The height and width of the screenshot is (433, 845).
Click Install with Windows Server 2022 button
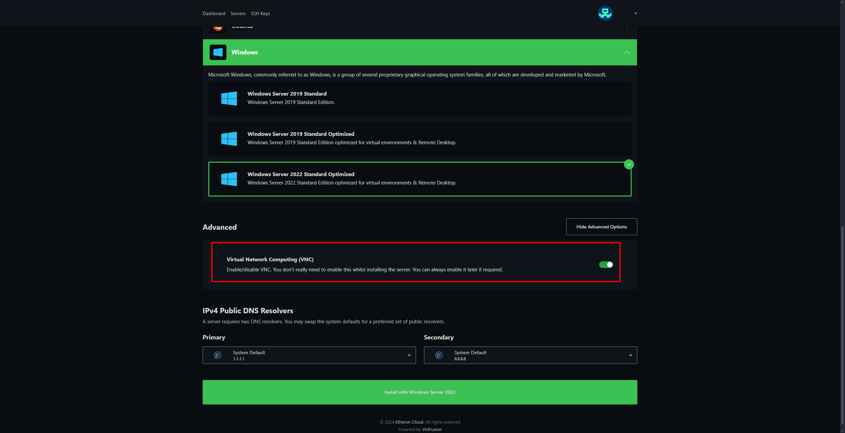coord(419,392)
